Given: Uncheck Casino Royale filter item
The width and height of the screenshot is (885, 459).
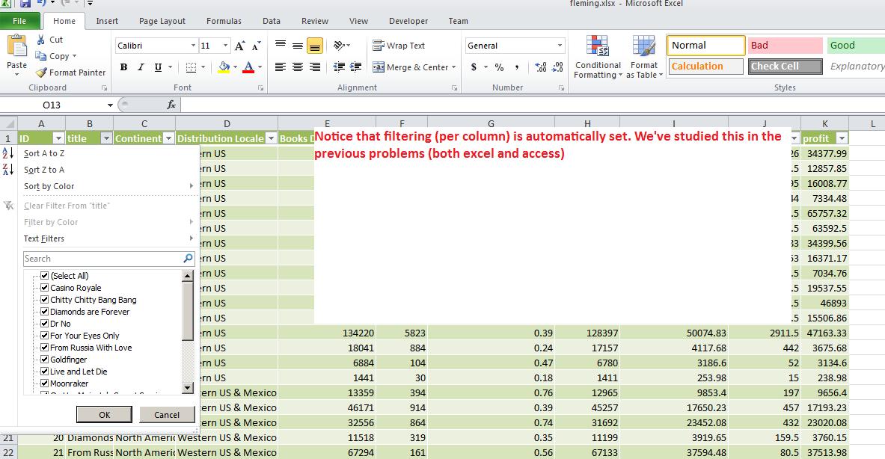Looking at the screenshot, I should tap(45, 288).
